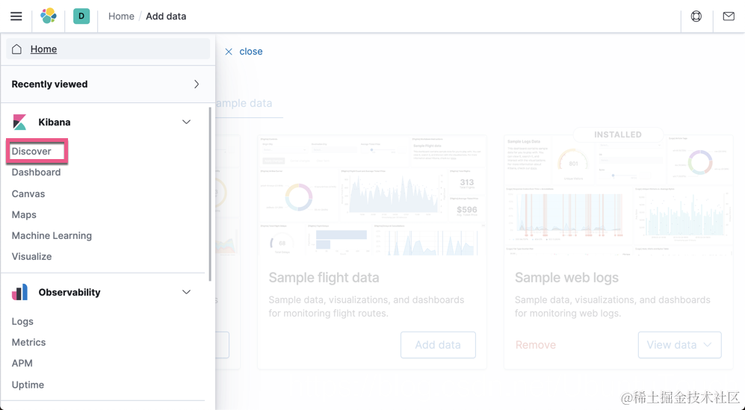The width and height of the screenshot is (745, 410).
Task: Open Uptime under Observability
Action: pyautogui.click(x=28, y=385)
